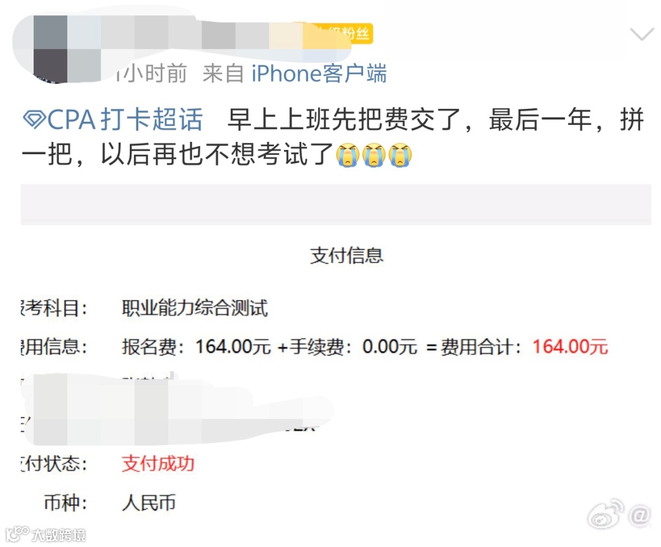Screen dimensions: 661x547
Task: Click the red 支付成功 status text
Action: 158,464
